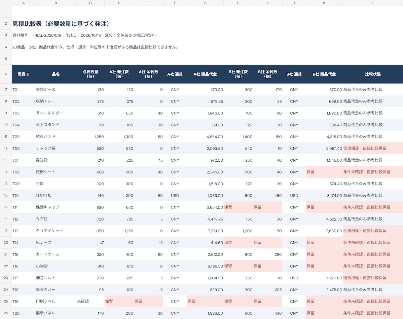403x319 pixels.
Task: Click A社 amount 679.25 for 収納トレー
Action: click(x=205, y=101)
